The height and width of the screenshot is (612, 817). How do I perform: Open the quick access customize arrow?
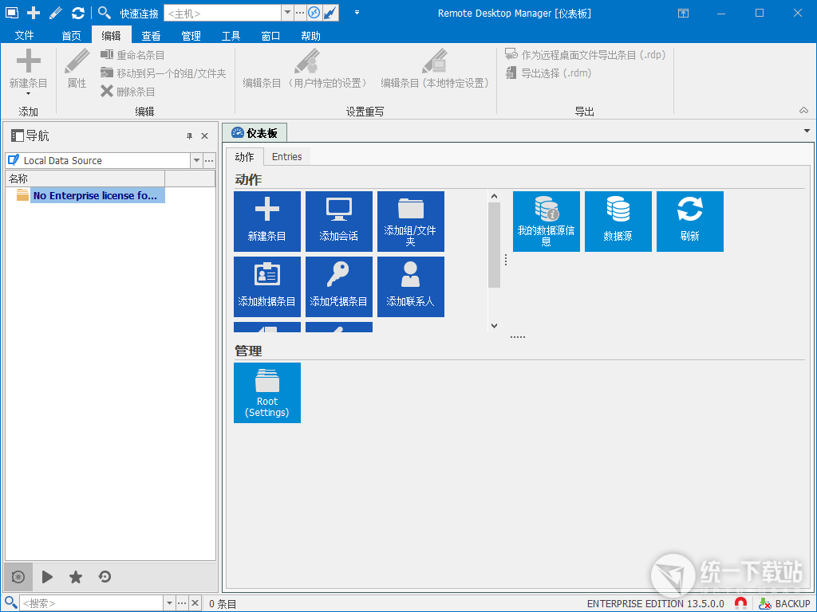tap(357, 13)
